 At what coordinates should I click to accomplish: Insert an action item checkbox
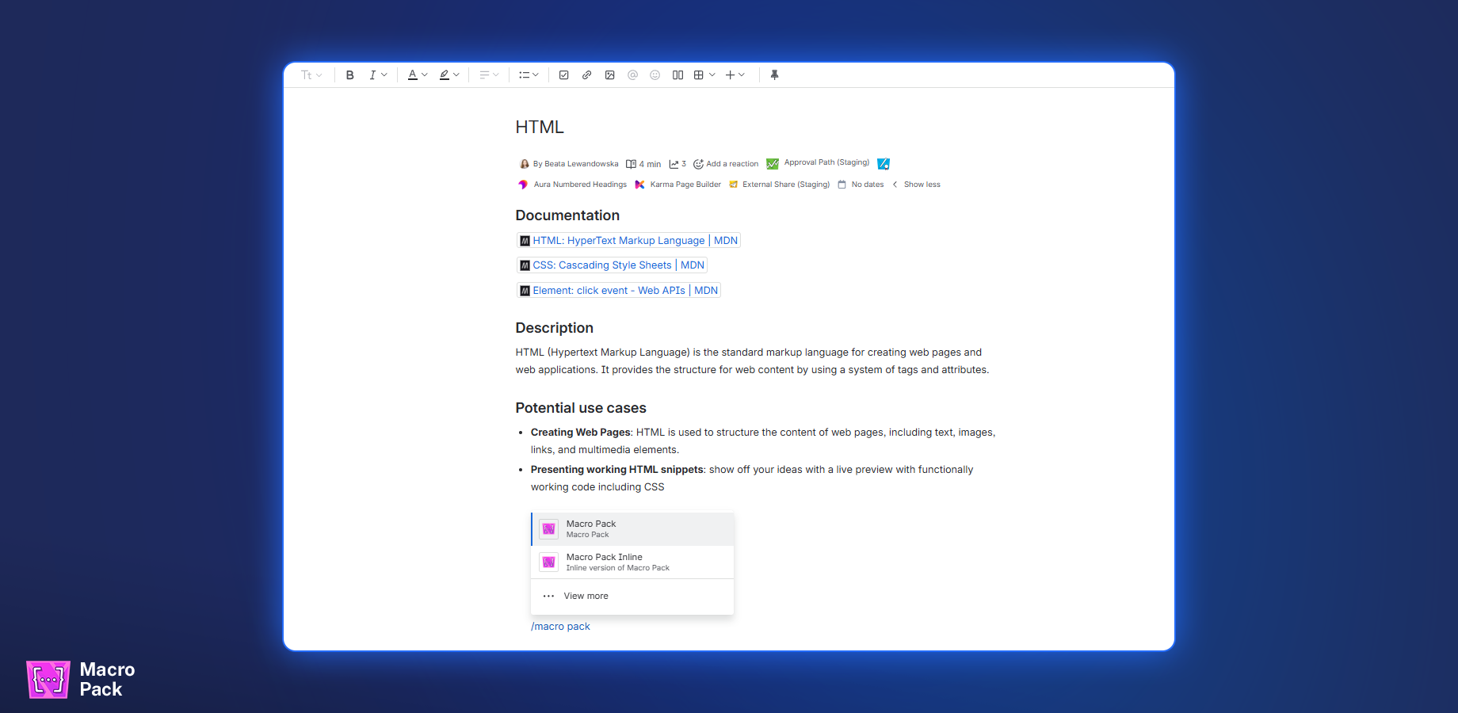click(x=564, y=75)
